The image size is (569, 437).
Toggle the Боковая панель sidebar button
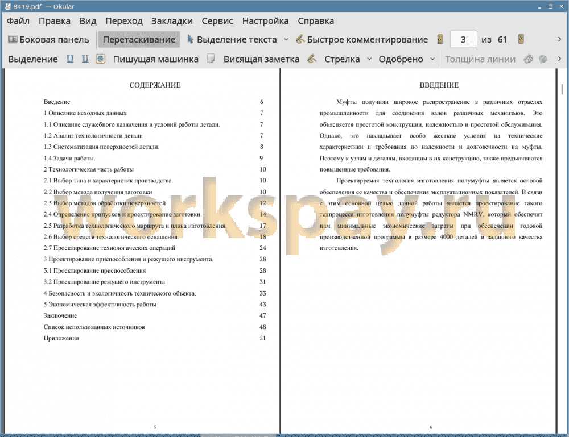point(48,40)
